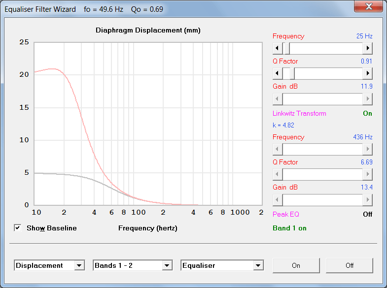This screenshot has width=387, height=288.
Task: Click the Linkwitz Frequency slider thumb
Action: (x=287, y=48)
